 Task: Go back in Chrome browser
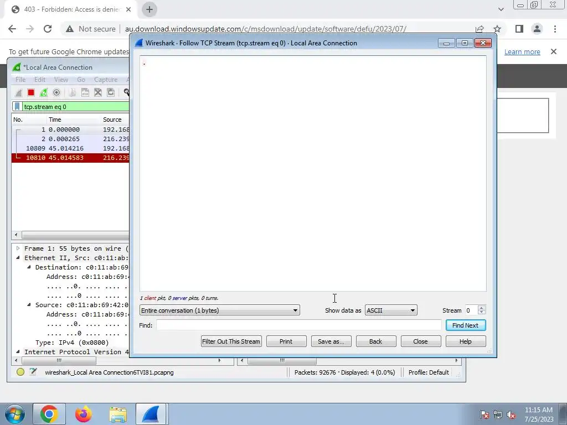(x=12, y=29)
